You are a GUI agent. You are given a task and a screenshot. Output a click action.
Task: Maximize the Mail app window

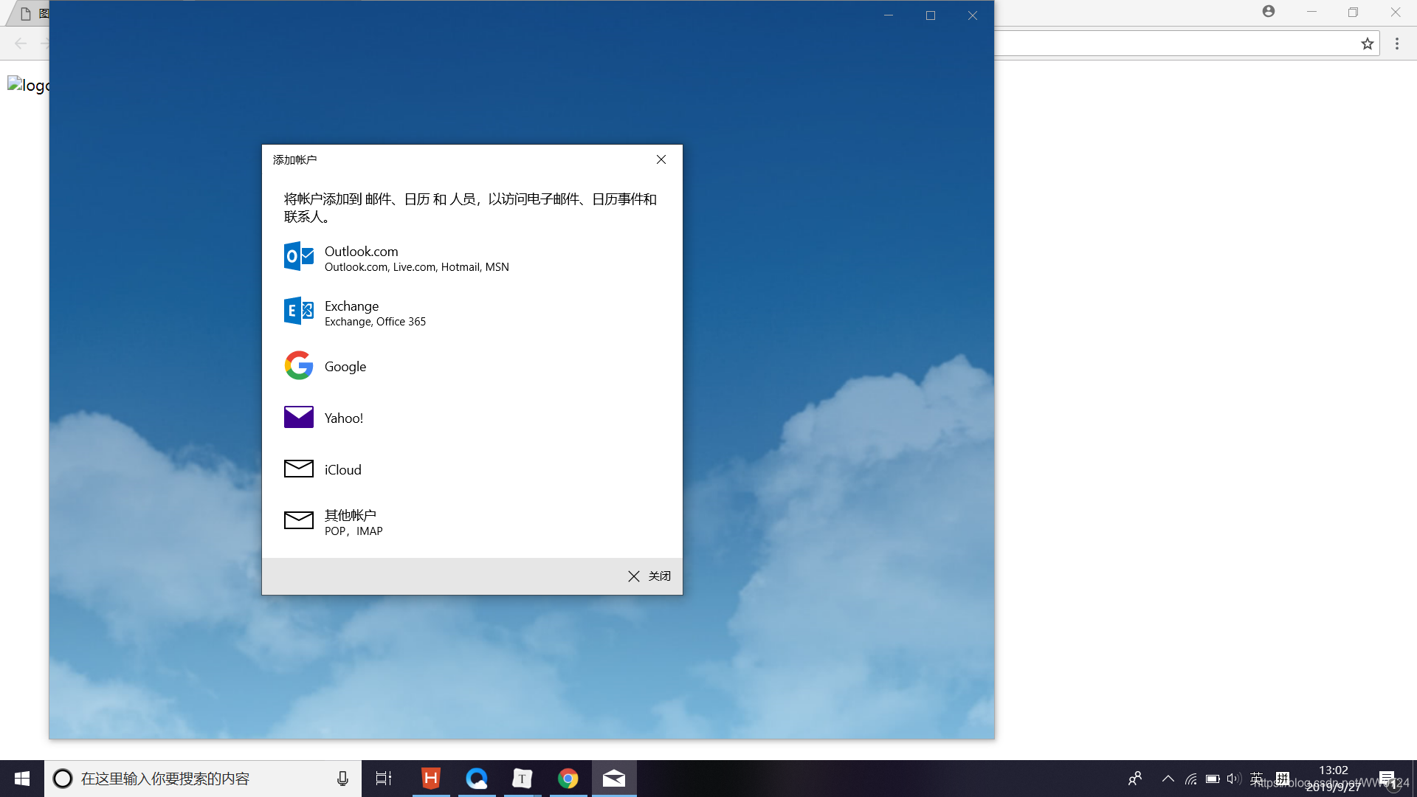931,15
